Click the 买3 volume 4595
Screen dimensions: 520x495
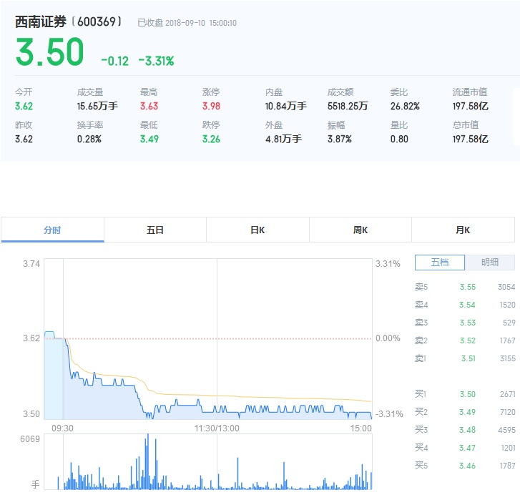point(506,430)
